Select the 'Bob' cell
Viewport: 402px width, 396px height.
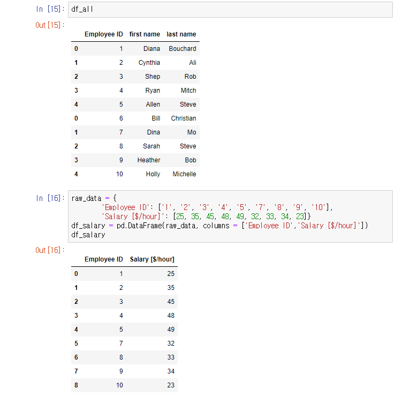pyautogui.click(x=191, y=160)
